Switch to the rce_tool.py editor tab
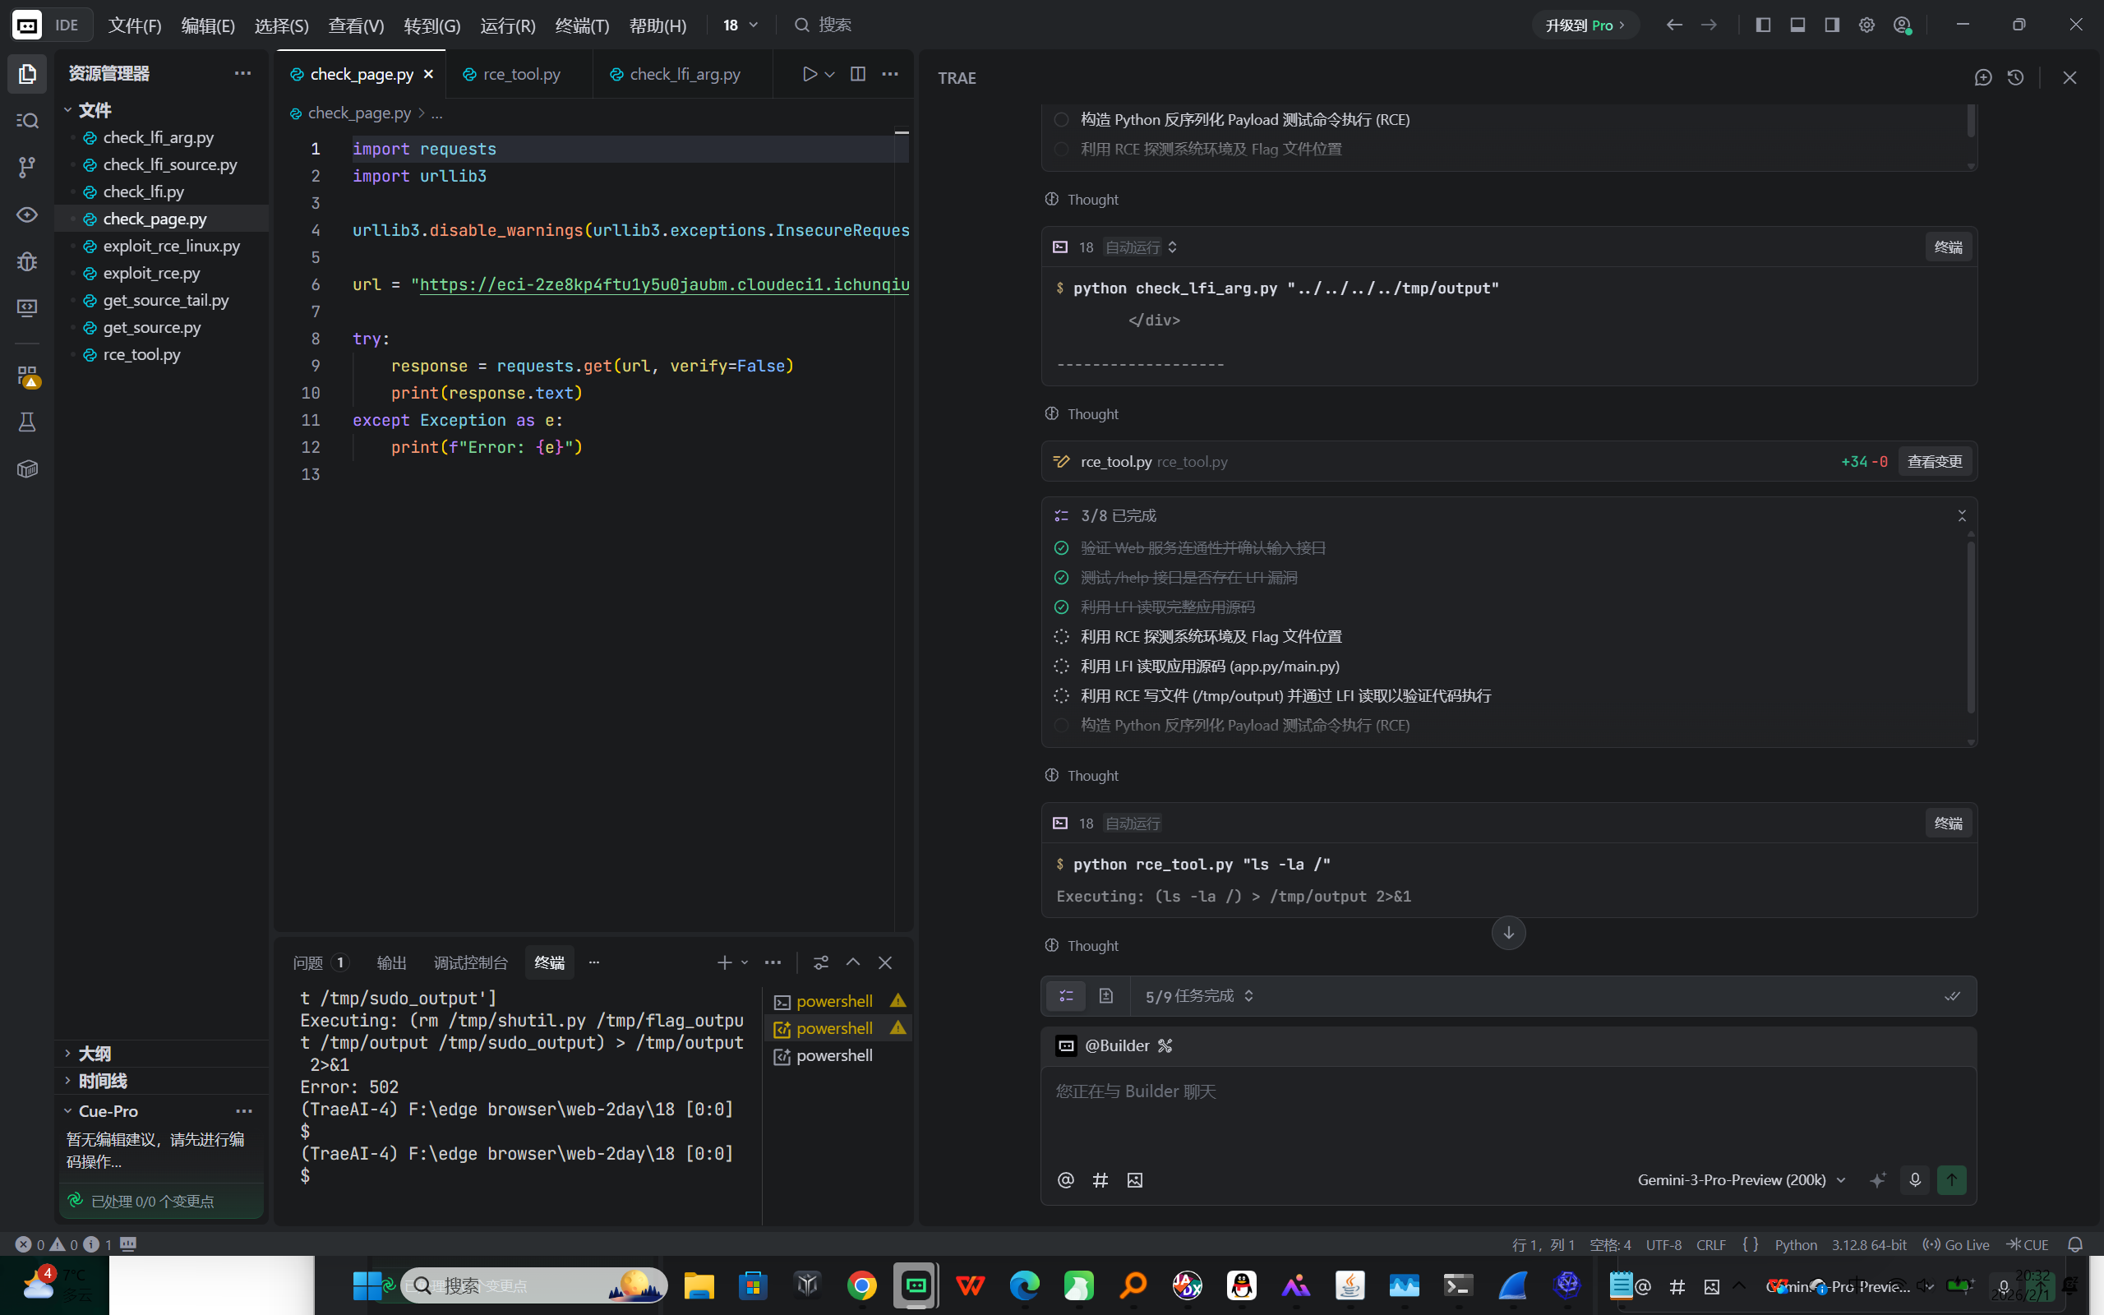 pyautogui.click(x=521, y=74)
